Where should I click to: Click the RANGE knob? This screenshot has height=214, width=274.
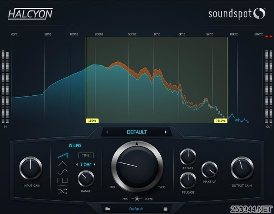[86, 179]
